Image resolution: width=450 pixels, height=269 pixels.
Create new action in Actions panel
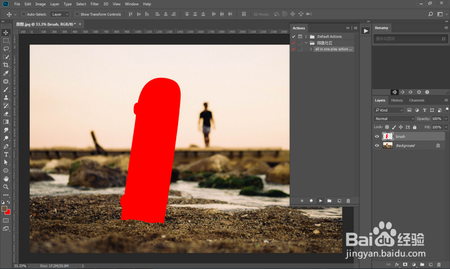(x=339, y=201)
